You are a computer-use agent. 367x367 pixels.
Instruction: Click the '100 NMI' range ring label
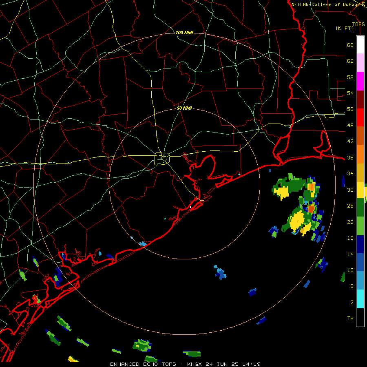pos(184,33)
